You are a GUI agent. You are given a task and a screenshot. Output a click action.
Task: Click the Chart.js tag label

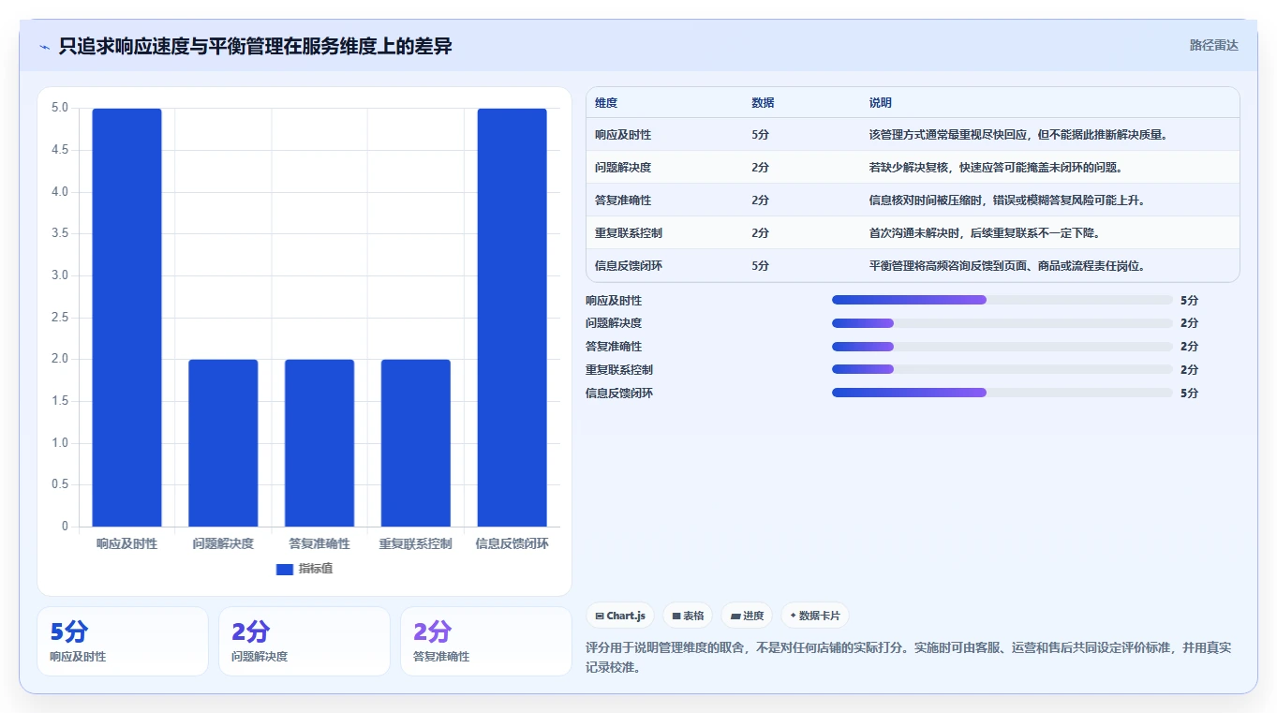tap(626, 616)
